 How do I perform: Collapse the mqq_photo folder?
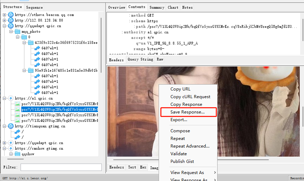point(11,31)
